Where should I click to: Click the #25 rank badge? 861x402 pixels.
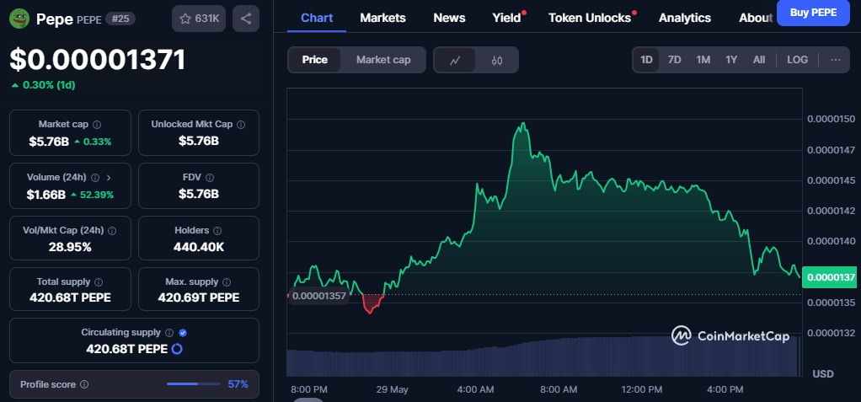[120, 19]
